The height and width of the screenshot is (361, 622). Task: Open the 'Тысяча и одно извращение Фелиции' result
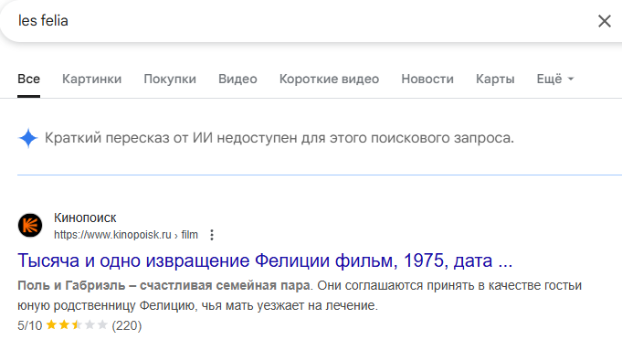(265, 260)
